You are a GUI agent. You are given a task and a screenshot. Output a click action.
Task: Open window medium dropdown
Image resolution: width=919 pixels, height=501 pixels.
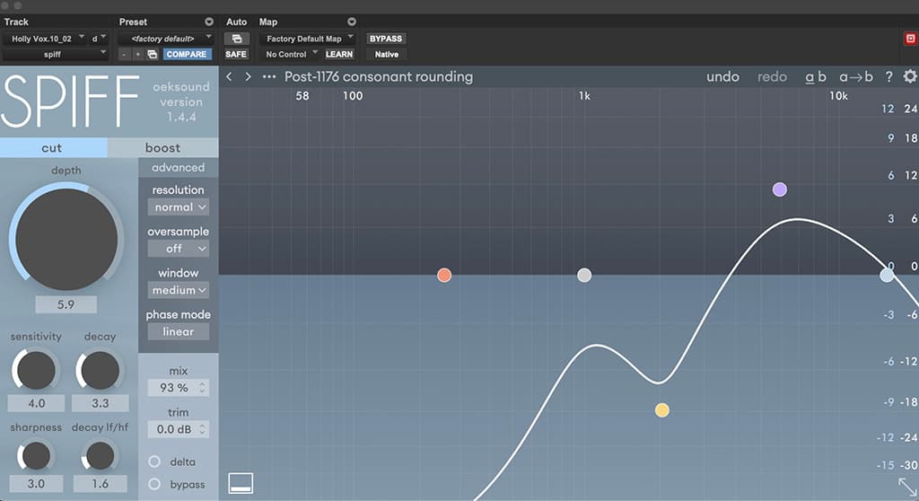pos(179,290)
